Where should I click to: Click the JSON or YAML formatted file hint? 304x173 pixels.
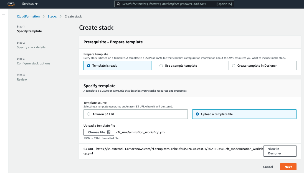(x=101, y=138)
